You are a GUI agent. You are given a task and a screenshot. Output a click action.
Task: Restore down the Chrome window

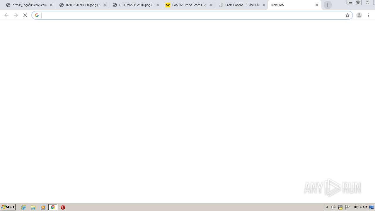[358, 2]
